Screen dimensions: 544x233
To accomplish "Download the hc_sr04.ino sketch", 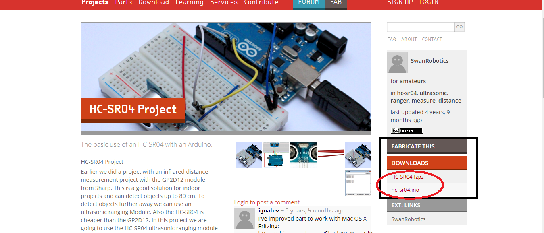I will [x=405, y=190].
